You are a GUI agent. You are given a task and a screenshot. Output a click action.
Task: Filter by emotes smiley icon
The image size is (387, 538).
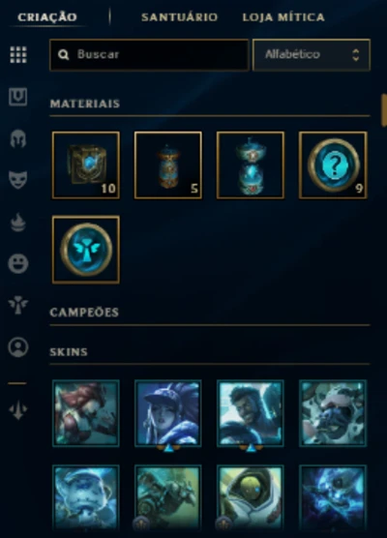(x=18, y=263)
